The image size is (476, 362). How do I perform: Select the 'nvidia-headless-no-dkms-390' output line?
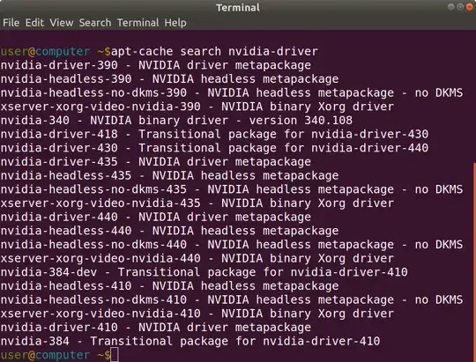232,92
